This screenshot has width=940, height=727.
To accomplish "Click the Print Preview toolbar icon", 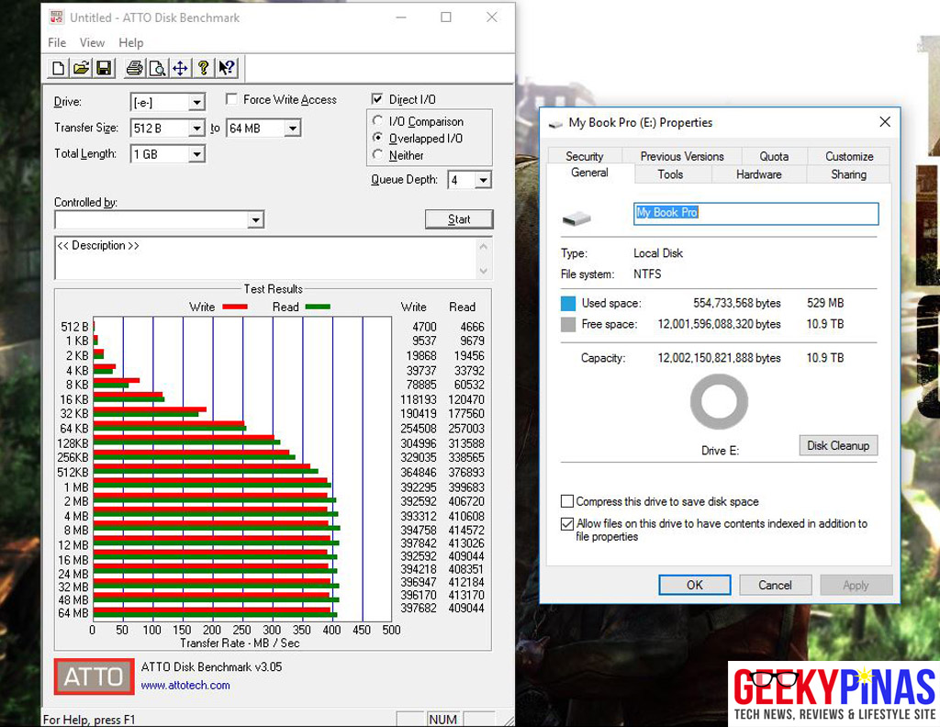I will click(157, 68).
